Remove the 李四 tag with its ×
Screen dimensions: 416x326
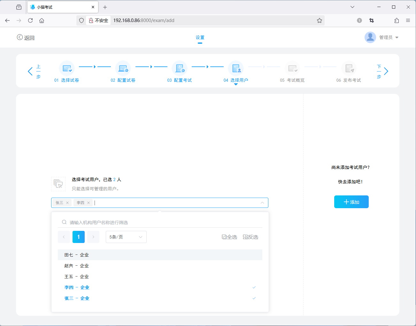pos(89,202)
